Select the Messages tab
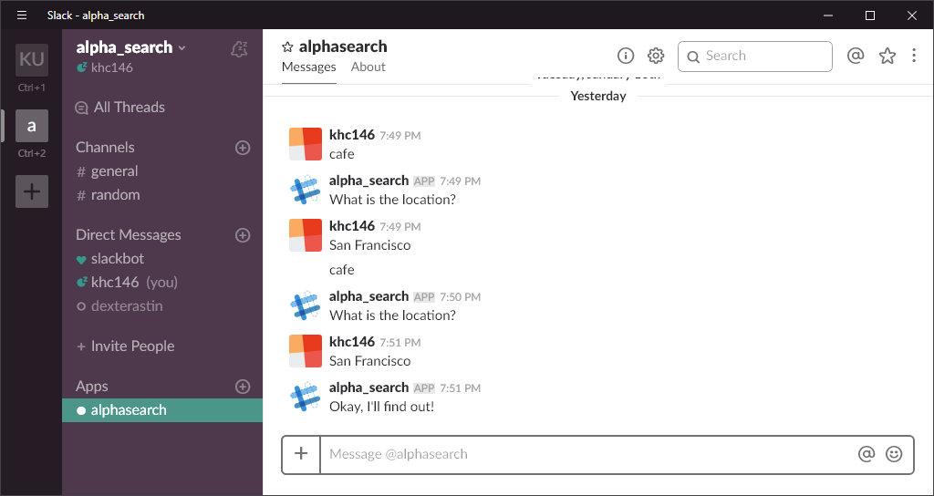The height and width of the screenshot is (496, 934). click(x=309, y=67)
